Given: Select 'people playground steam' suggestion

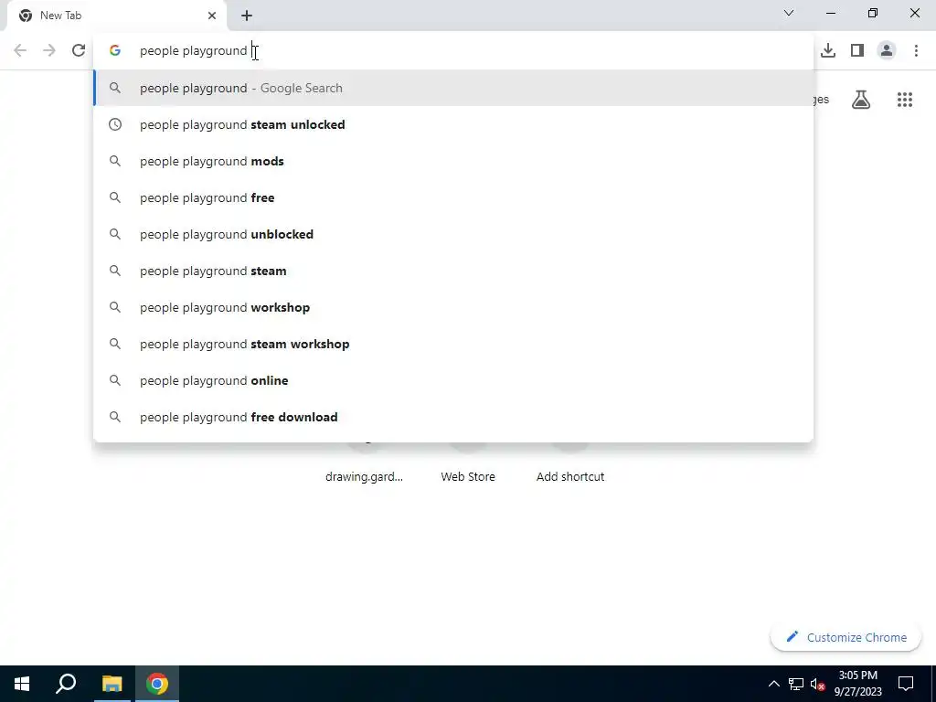Looking at the screenshot, I should click(x=453, y=271).
